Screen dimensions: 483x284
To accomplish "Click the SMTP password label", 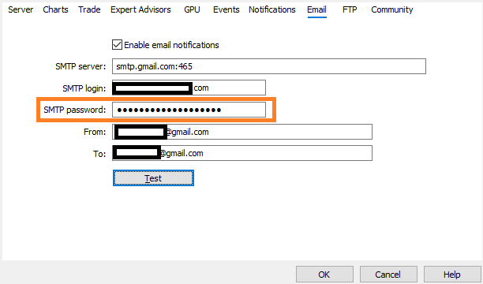I will pyautogui.click(x=74, y=110).
